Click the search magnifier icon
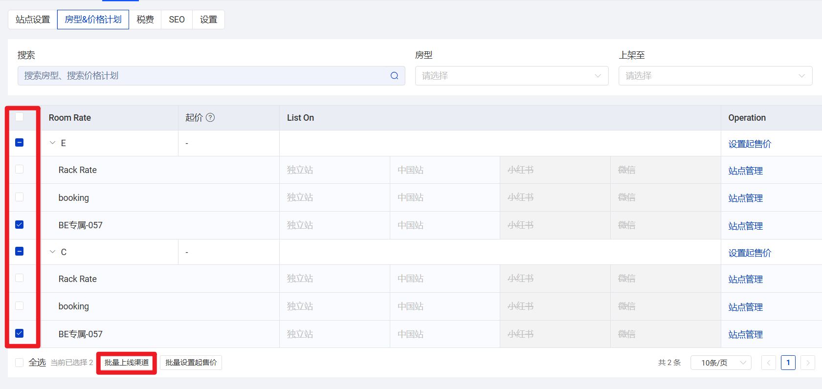This screenshot has height=389, width=822. [x=394, y=76]
